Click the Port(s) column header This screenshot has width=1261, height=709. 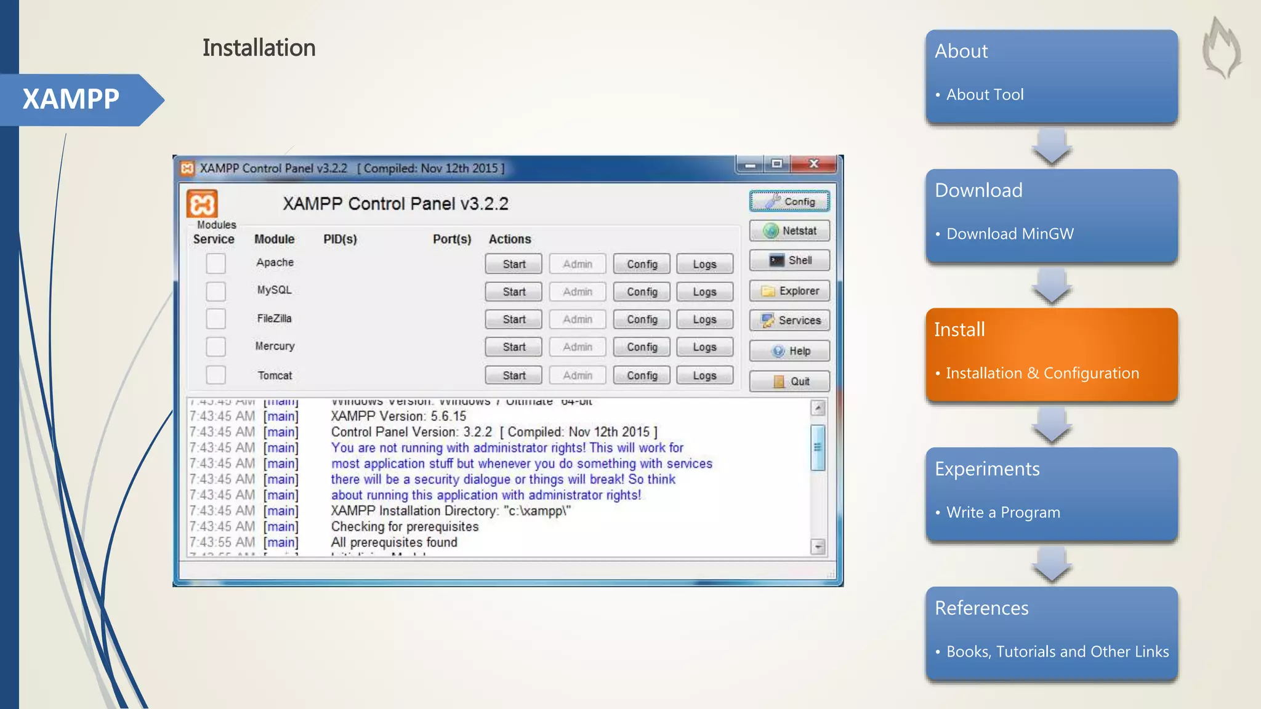[x=452, y=239]
